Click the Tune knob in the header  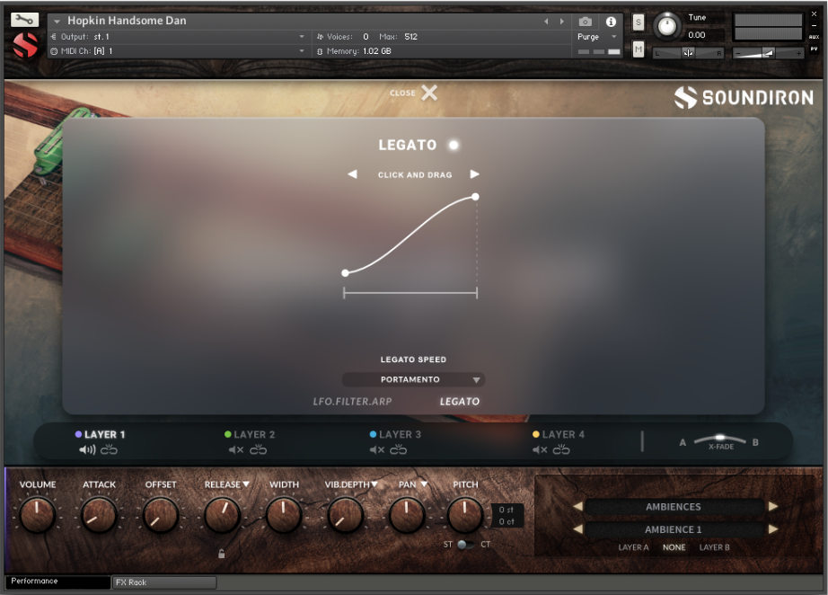pos(665,26)
